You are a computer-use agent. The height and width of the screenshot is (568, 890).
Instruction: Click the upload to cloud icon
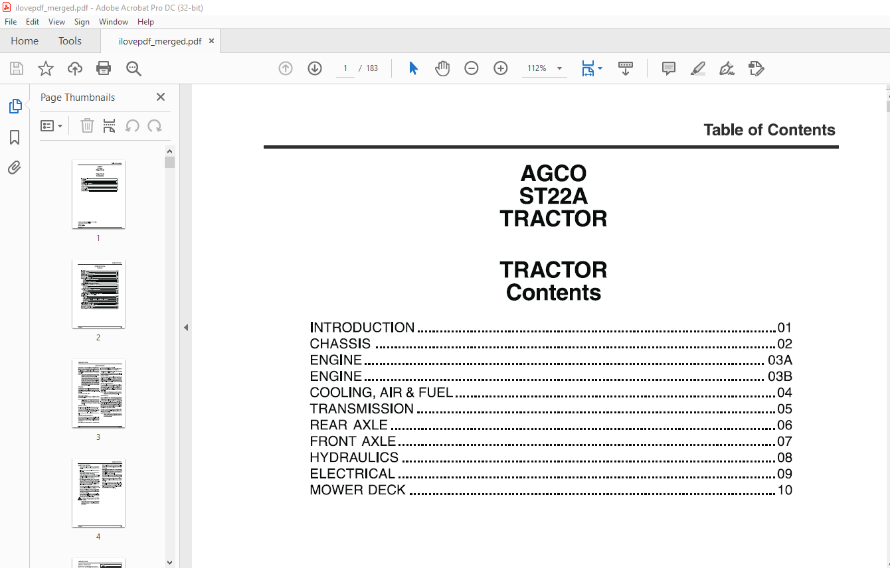point(75,68)
